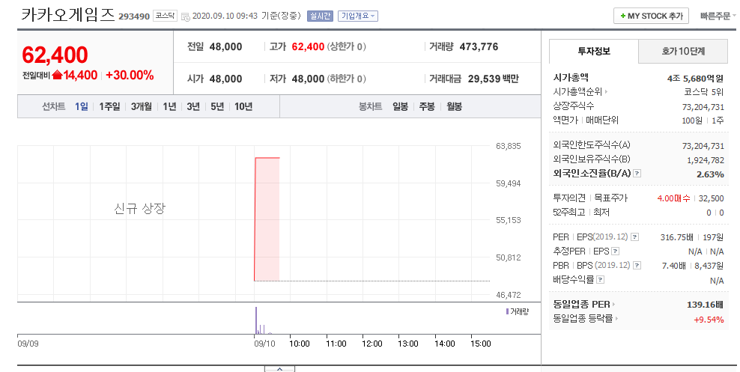Select the 1주일 line chart period

[109, 106]
